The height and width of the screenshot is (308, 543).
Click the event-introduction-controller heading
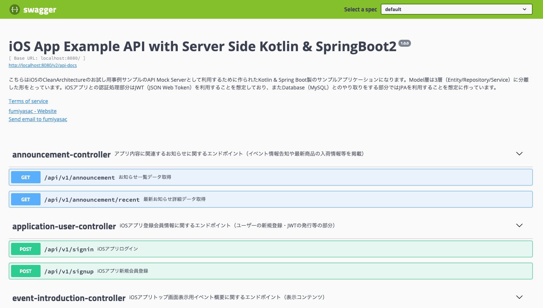69,298
